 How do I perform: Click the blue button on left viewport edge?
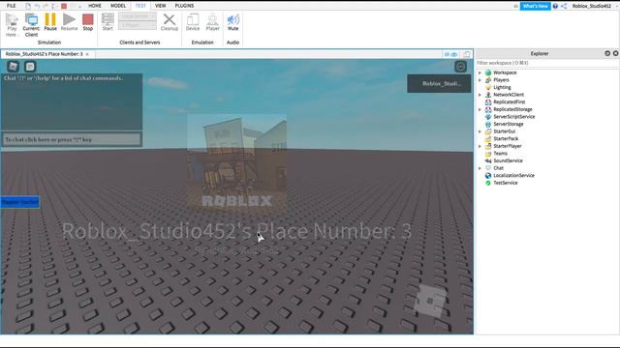pyautogui.click(x=19, y=202)
